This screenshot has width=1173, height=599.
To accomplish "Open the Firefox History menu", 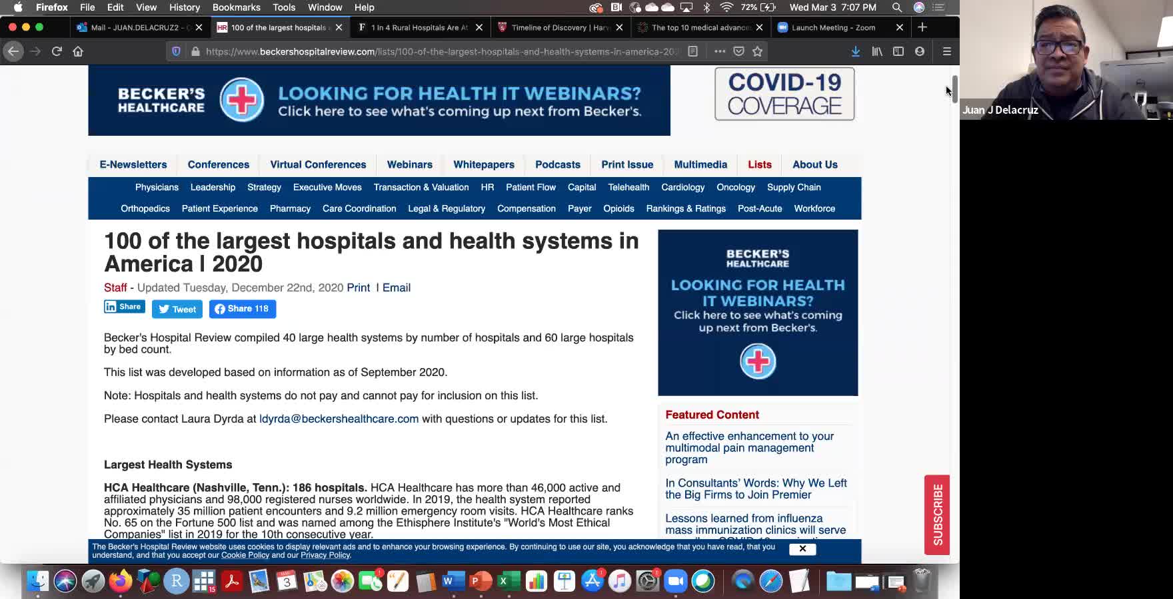I will [185, 7].
